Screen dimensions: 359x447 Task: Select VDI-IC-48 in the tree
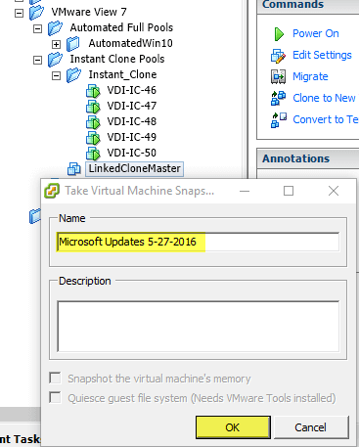[132, 121]
